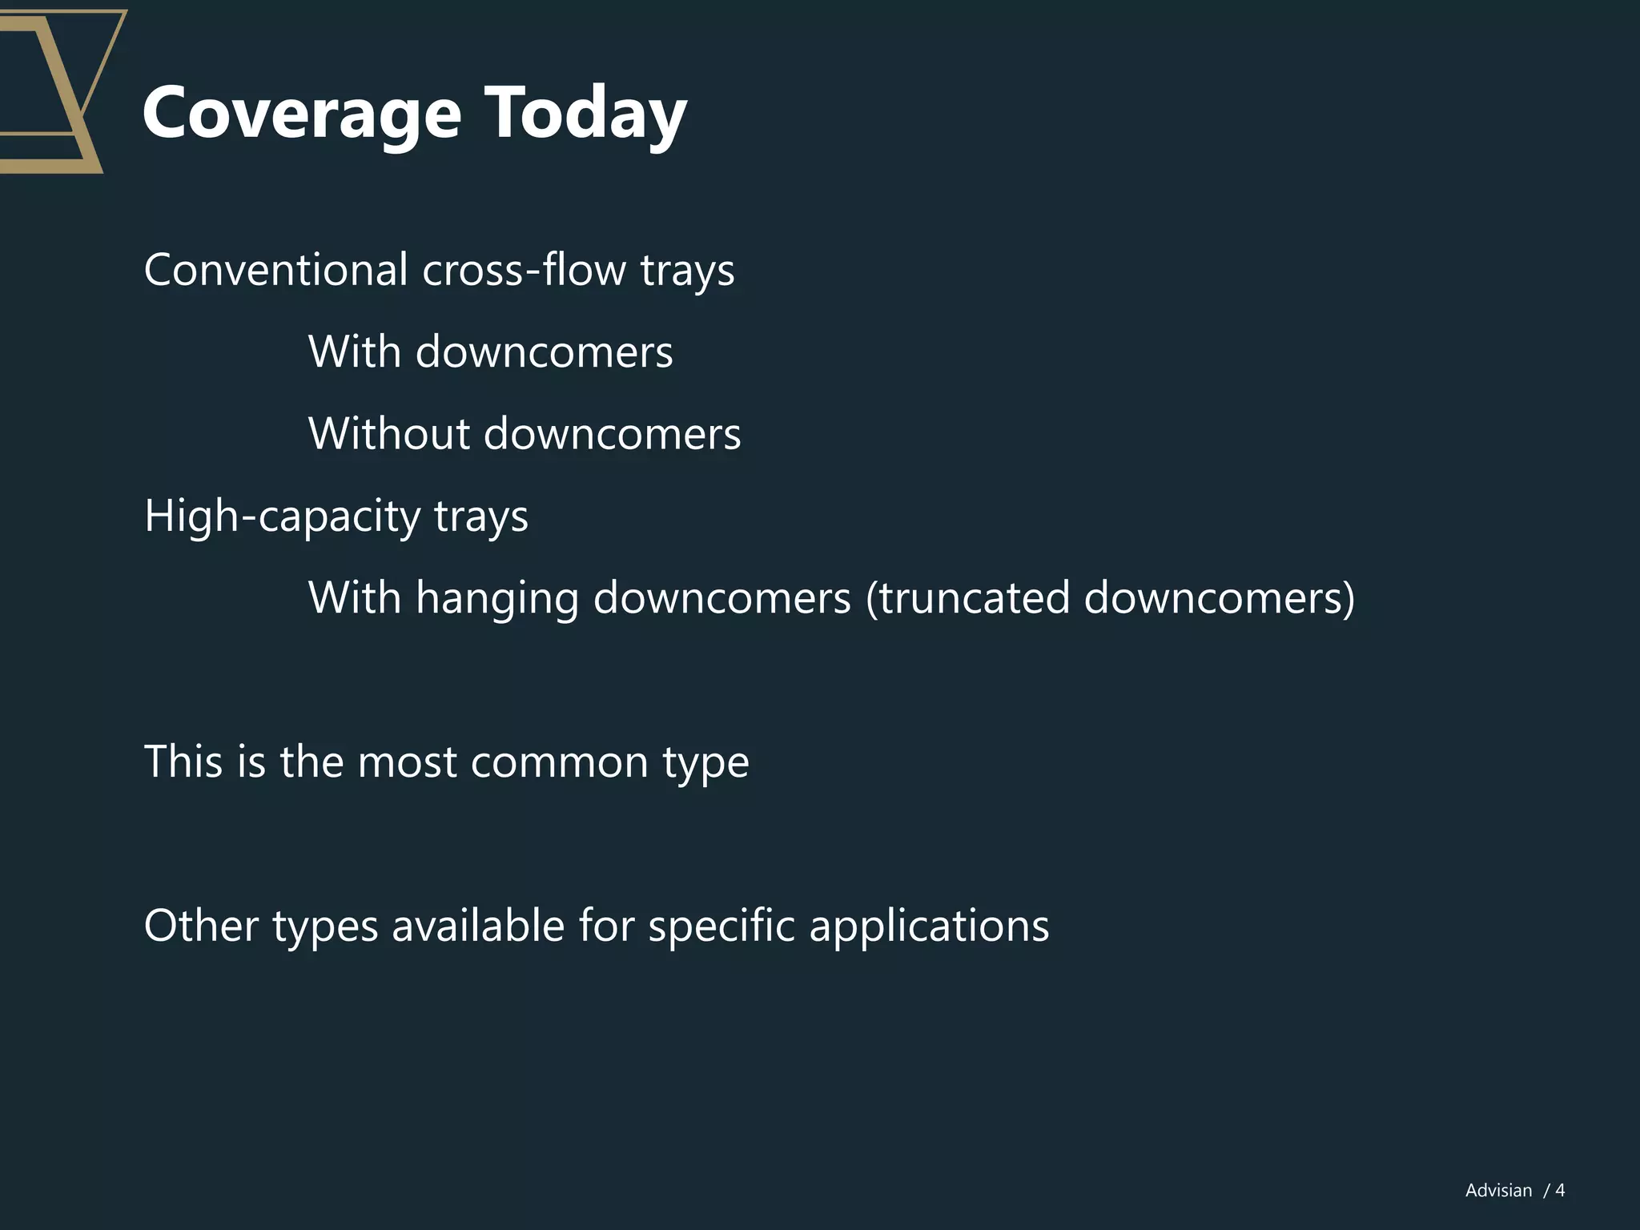Click the word 'Conventional' in first bullet
This screenshot has height=1230, width=1640.
(275, 270)
